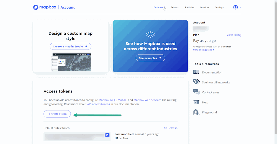Image resolution: width=277 pixels, height=144 pixels.
Task: Click the See examples button
Action: pyautogui.click(x=150, y=58)
